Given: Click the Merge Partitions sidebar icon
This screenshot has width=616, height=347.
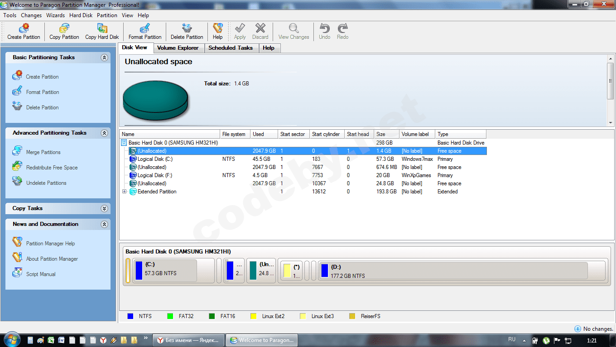Looking at the screenshot, I should [x=17, y=151].
